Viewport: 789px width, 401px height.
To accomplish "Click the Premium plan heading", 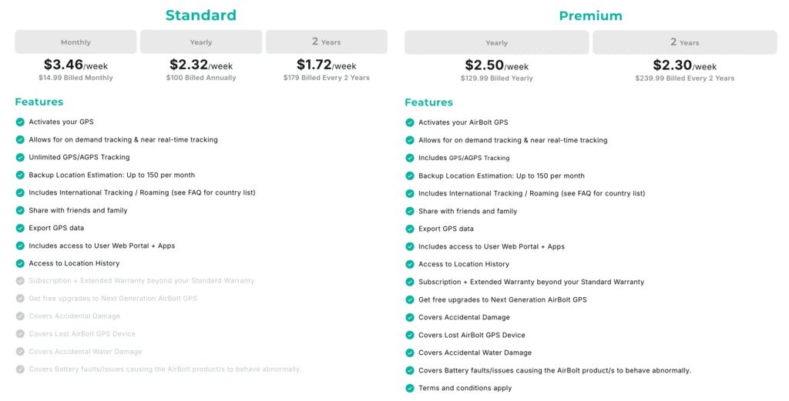I will pos(591,15).
